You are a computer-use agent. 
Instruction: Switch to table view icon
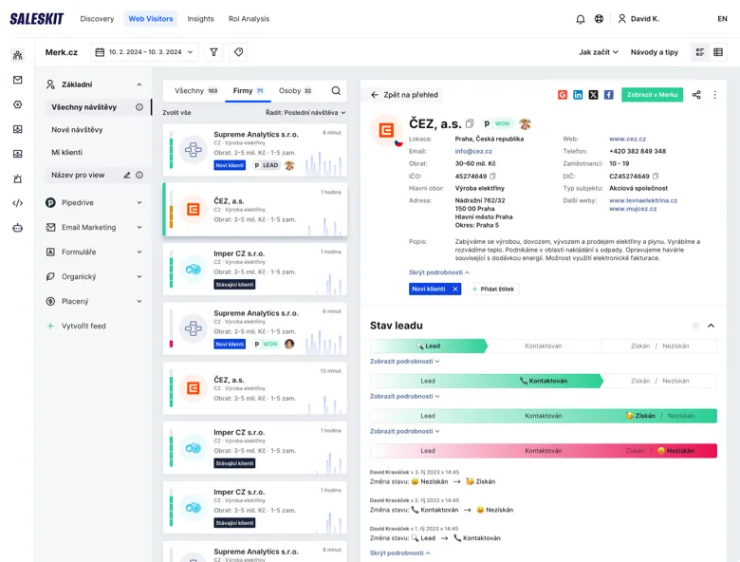coord(718,52)
